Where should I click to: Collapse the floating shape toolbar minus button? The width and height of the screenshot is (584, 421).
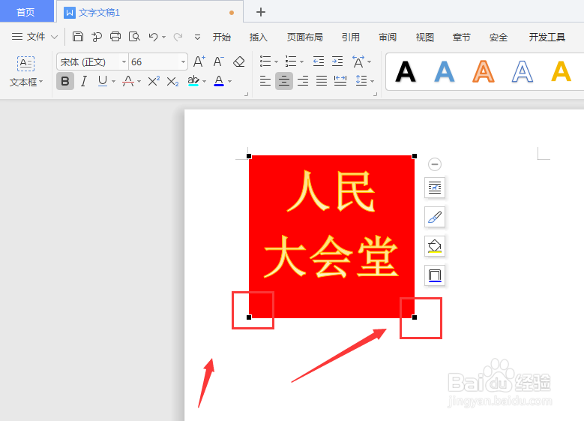pos(435,164)
